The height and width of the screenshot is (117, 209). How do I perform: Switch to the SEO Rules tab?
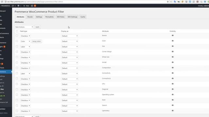[x=60, y=17]
